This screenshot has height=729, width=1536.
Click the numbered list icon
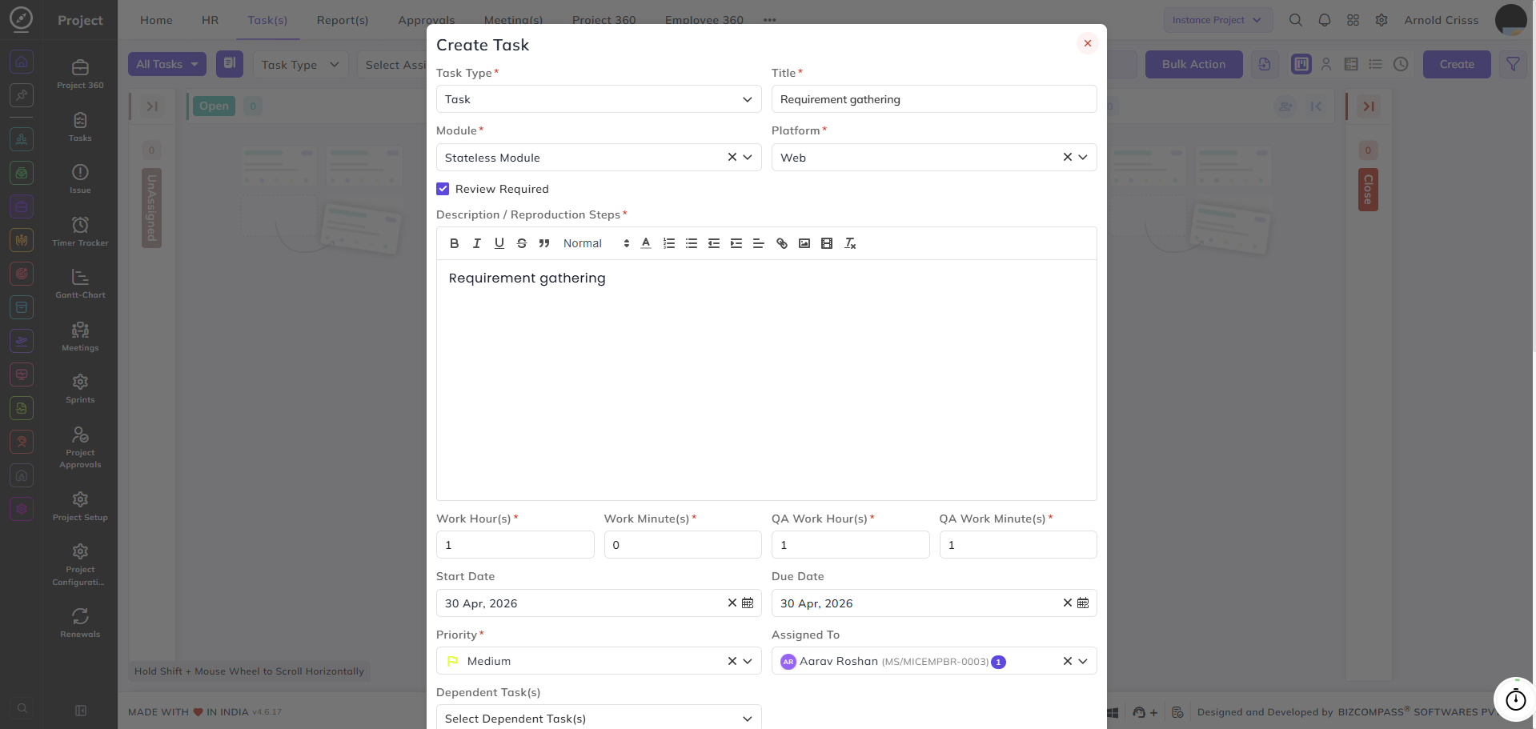tap(669, 243)
